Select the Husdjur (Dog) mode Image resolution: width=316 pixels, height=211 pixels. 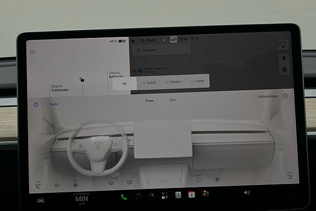[x=173, y=82]
